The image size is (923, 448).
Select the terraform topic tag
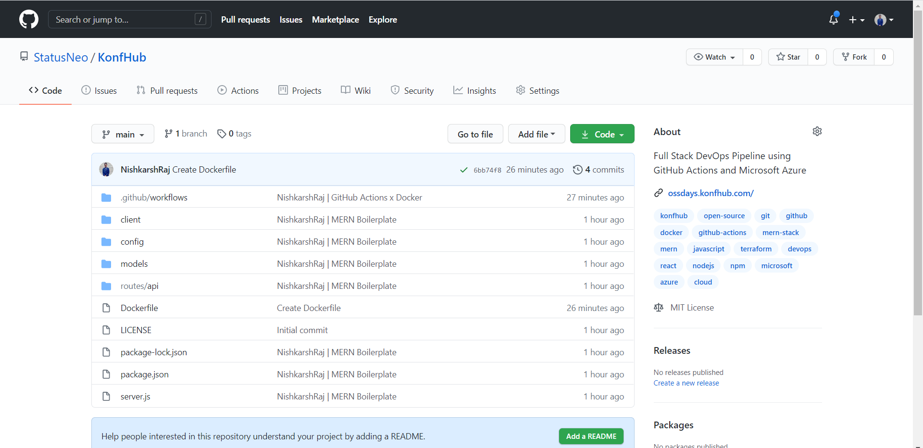click(x=756, y=249)
